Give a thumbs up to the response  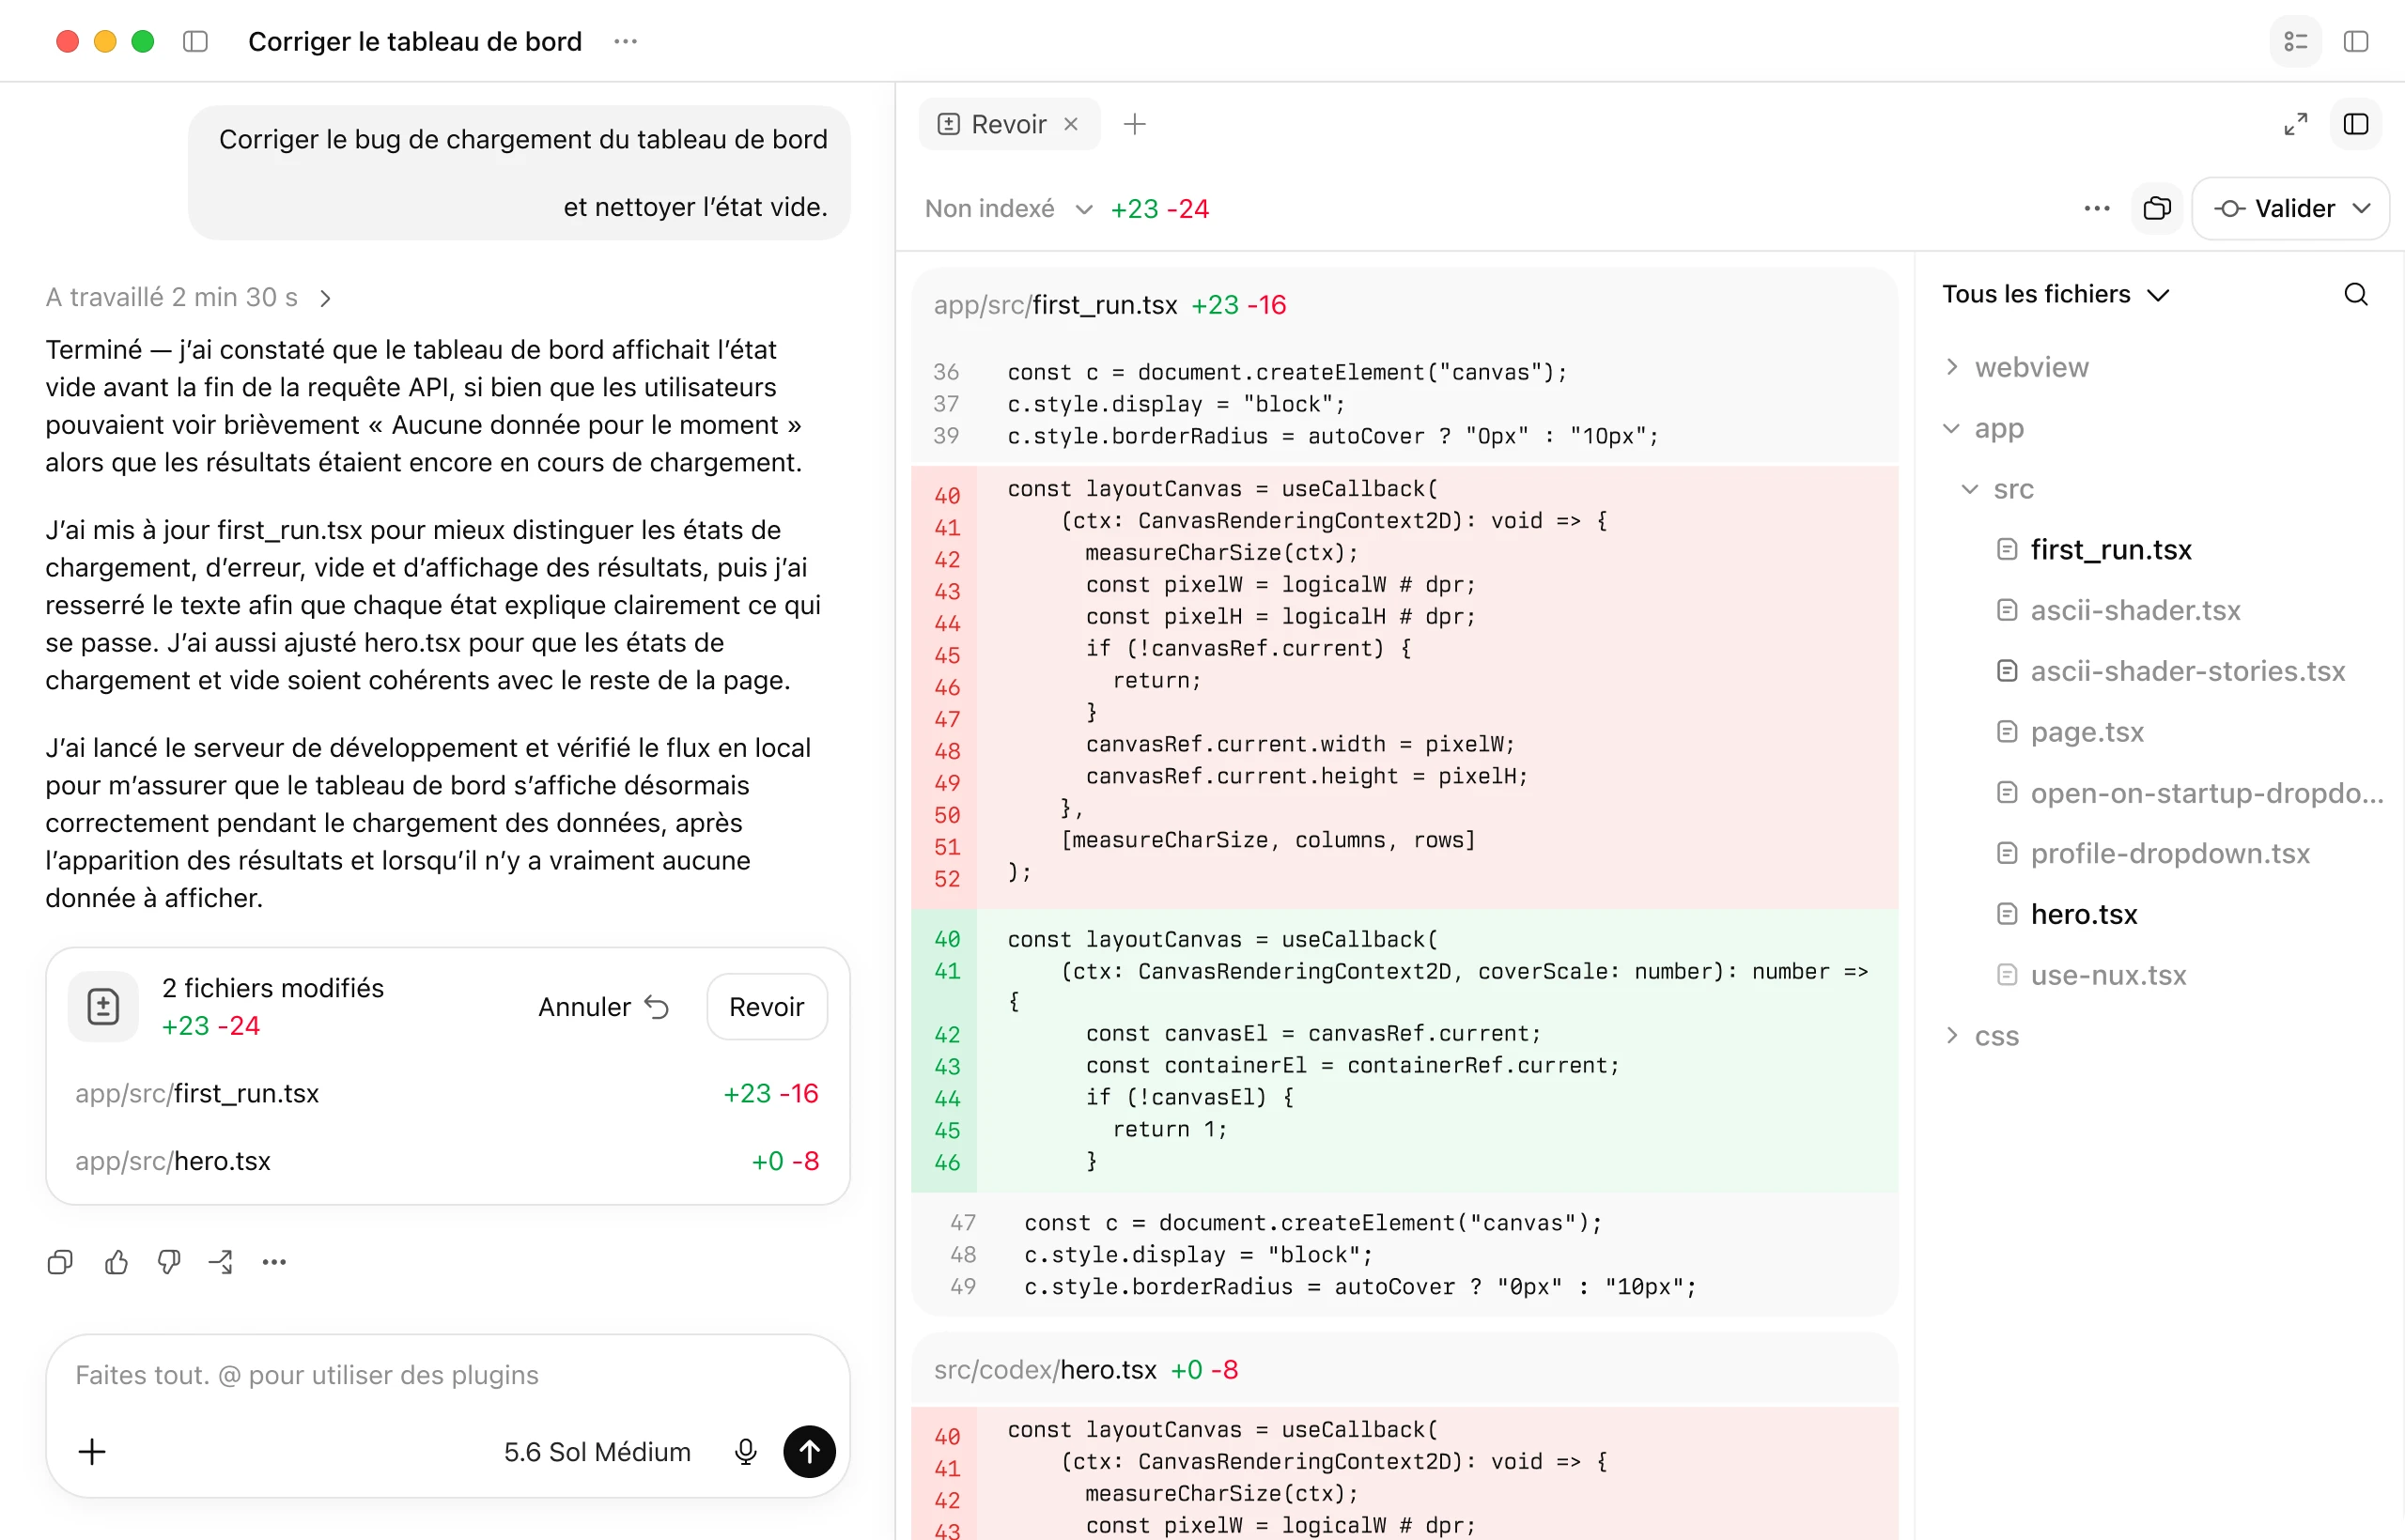[116, 1262]
